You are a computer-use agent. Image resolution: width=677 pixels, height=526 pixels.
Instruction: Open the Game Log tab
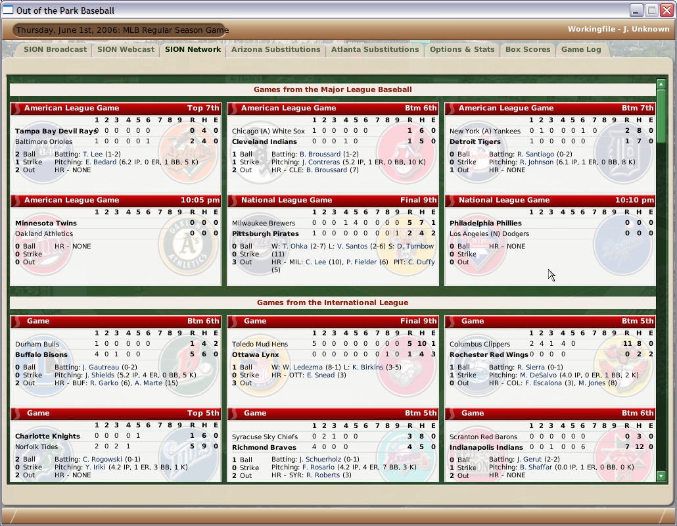tap(581, 49)
